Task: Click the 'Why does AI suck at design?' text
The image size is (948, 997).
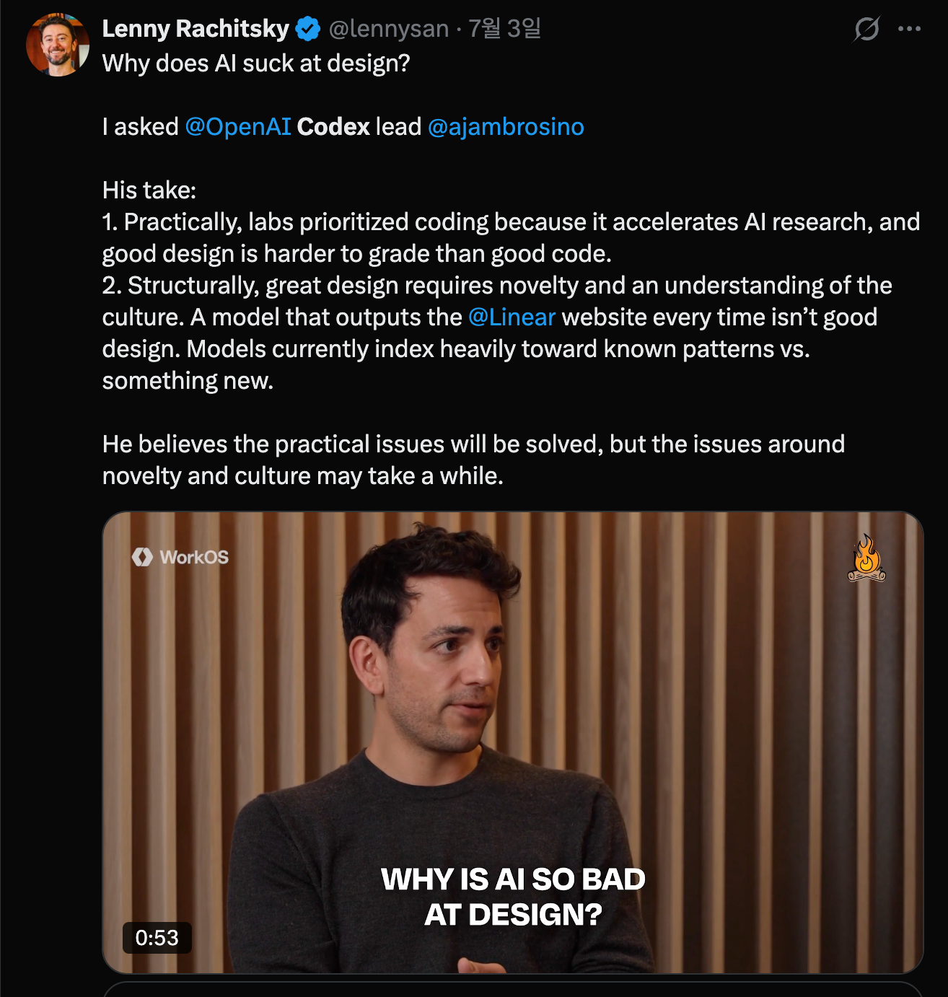Action: [256, 63]
